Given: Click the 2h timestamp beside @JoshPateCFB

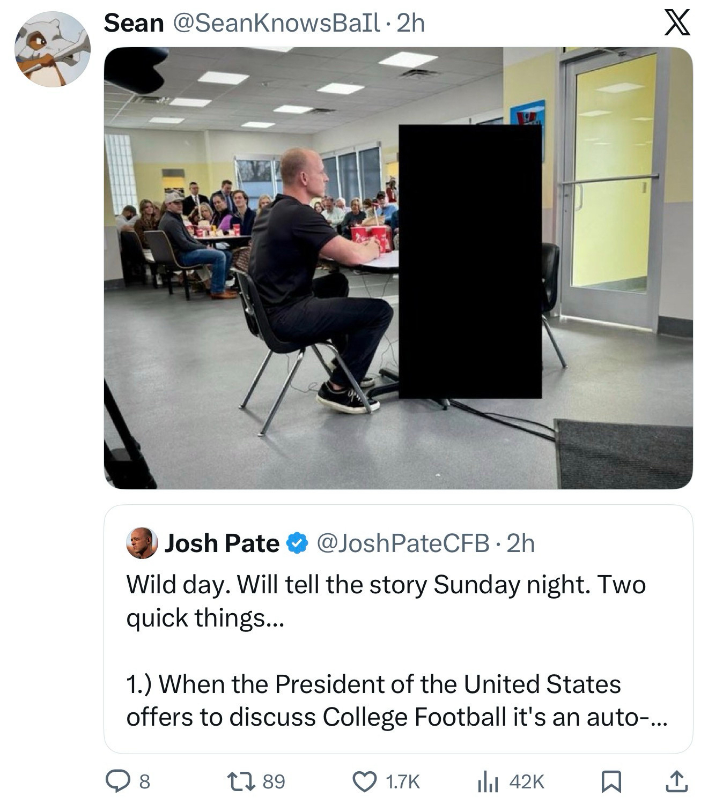Looking at the screenshot, I should pyautogui.click(x=521, y=543).
